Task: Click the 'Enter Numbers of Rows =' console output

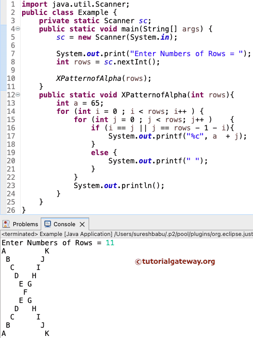Action: point(52,243)
